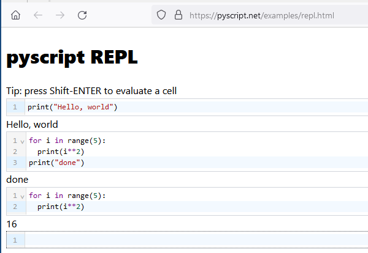This screenshot has width=368, height=253.
Task: Go back using the back arrow
Action: (x=38, y=15)
